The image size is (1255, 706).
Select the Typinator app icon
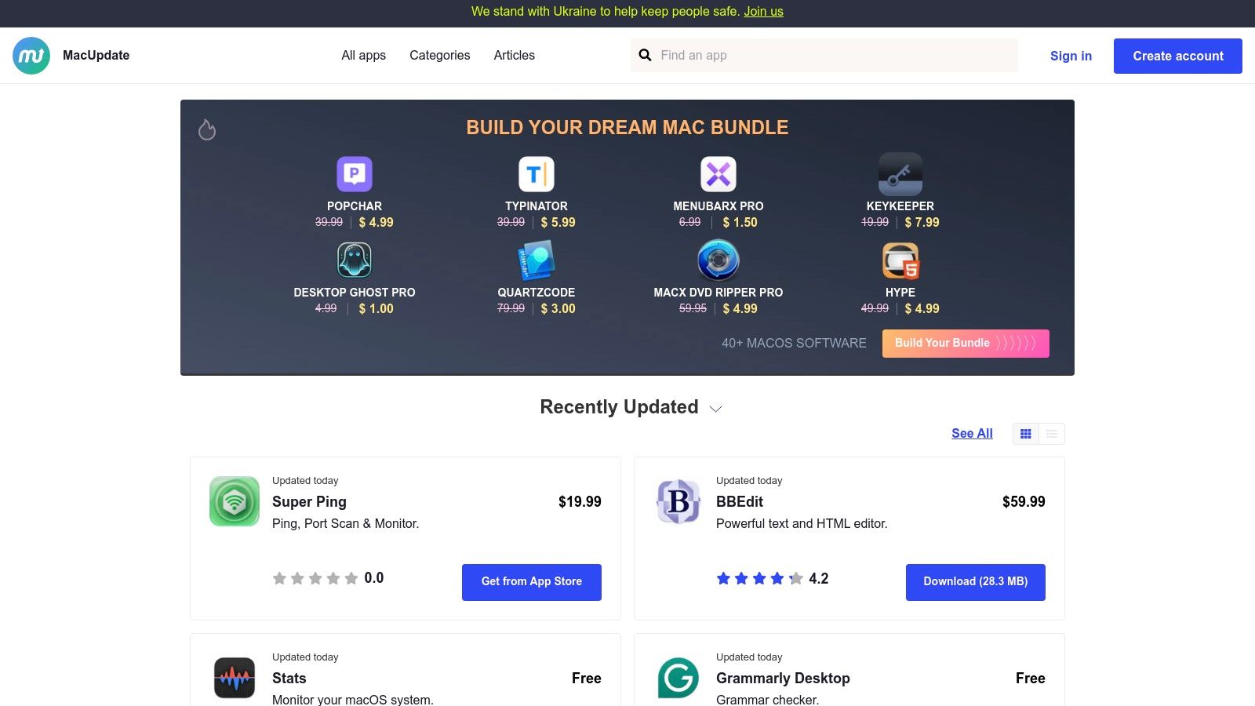click(537, 174)
